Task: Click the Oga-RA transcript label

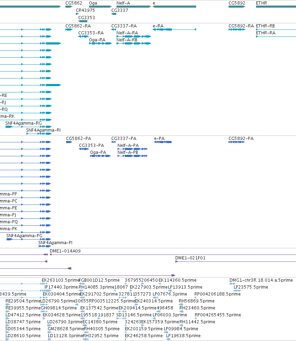Action: tap(97, 40)
